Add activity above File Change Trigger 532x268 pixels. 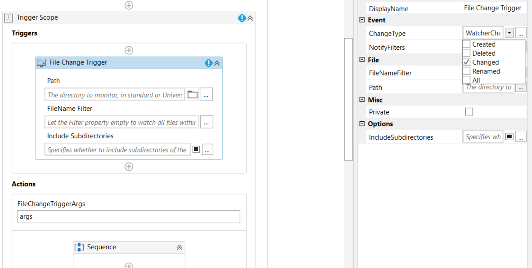pos(129,50)
